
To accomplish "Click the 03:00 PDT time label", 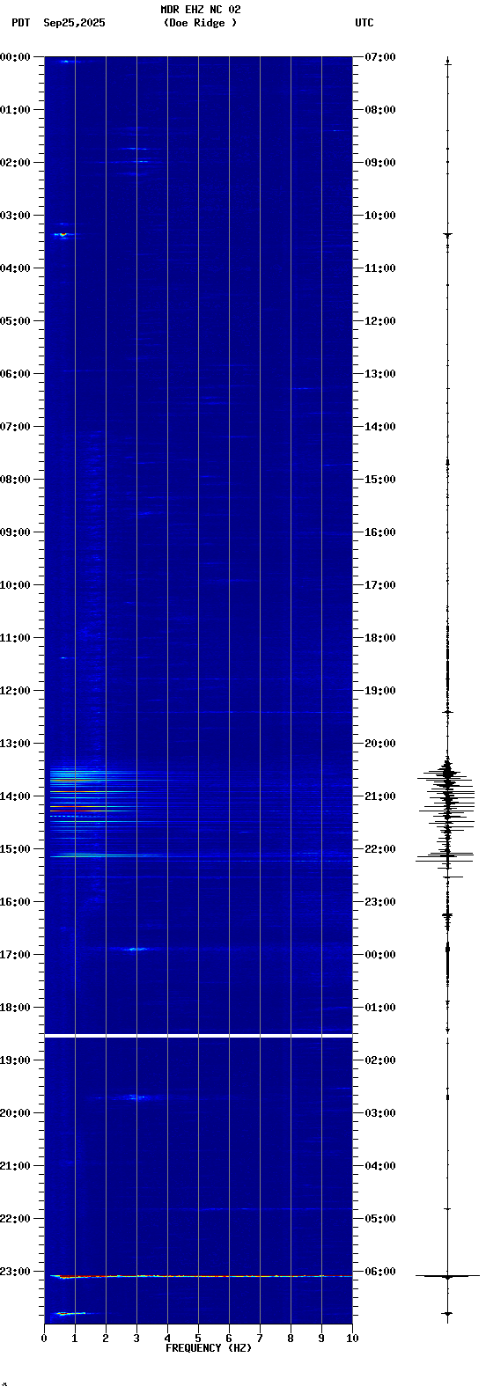I will 16,216.
